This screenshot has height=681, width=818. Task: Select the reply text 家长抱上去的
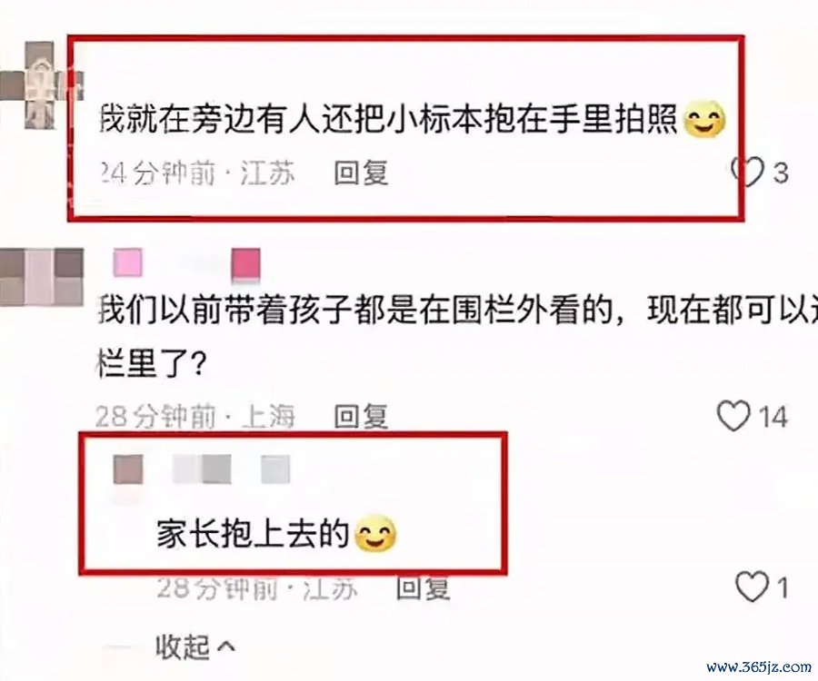click(253, 535)
